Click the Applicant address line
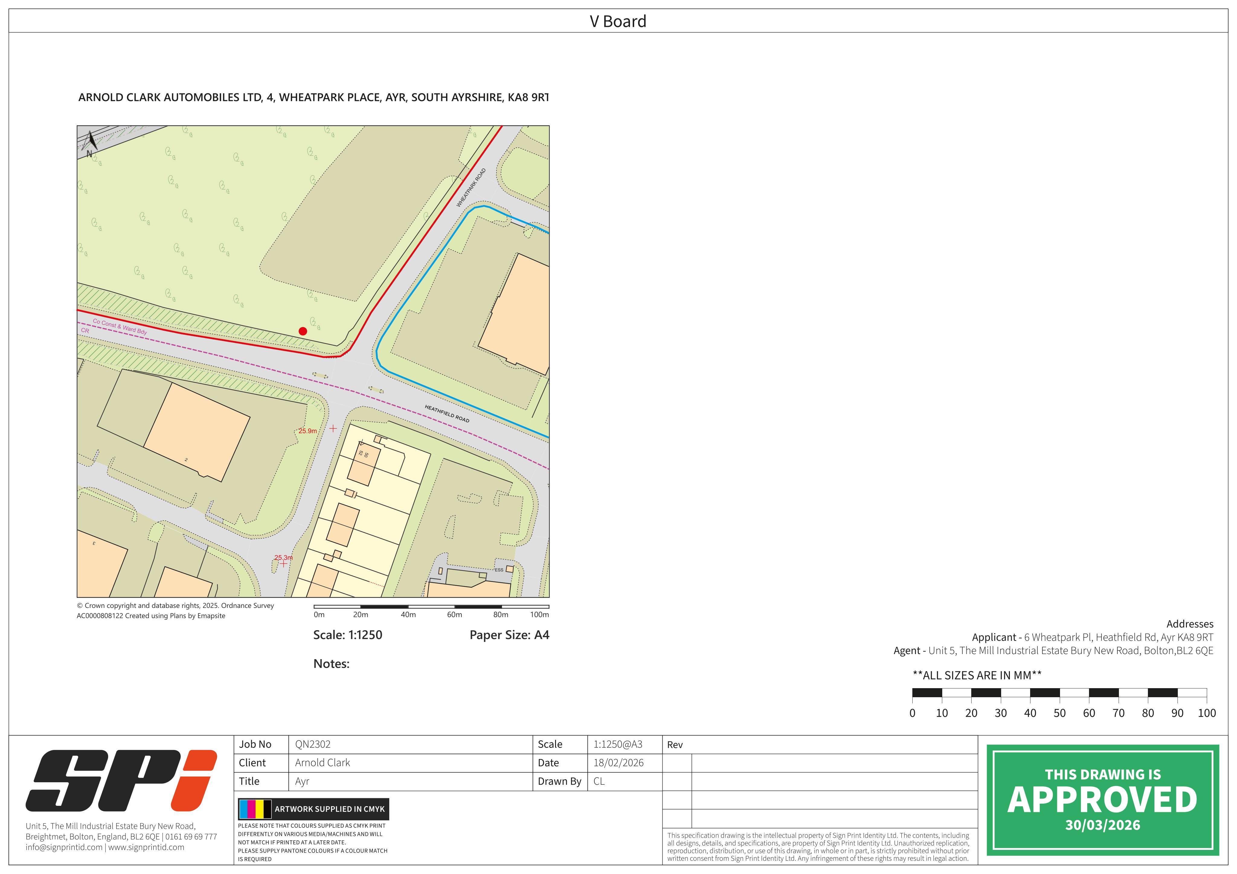This screenshot has height=874, width=1237. [1093, 637]
